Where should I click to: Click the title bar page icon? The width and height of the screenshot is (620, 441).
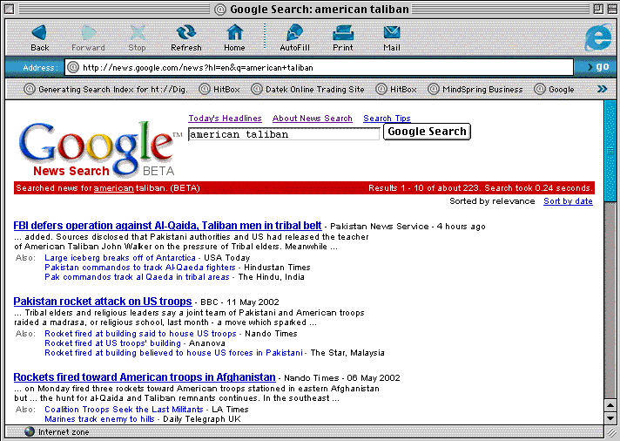click(x=220, y=9)
